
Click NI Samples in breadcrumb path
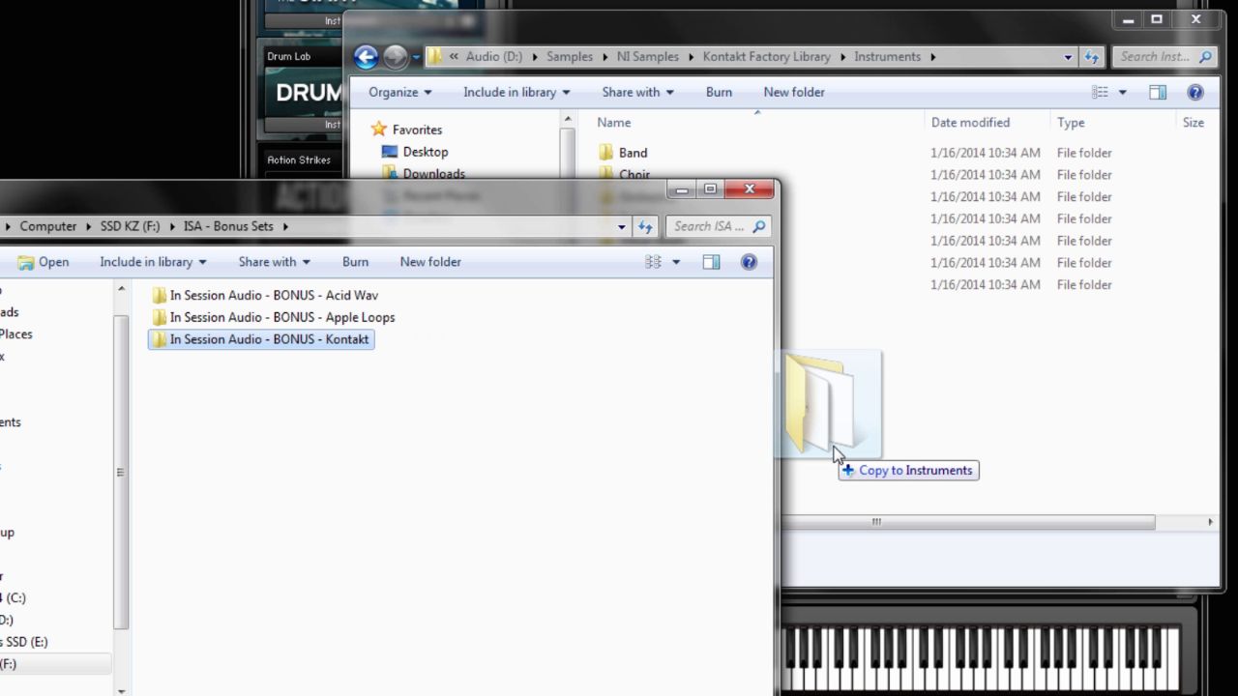(x=648, y=57)
